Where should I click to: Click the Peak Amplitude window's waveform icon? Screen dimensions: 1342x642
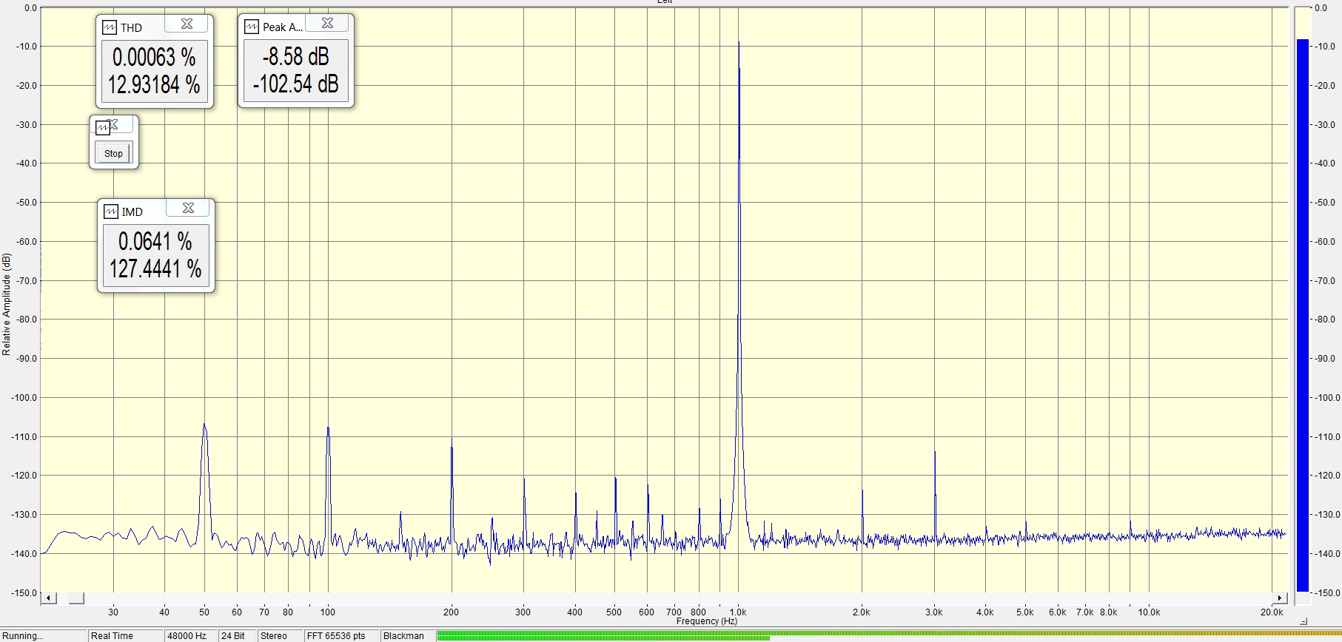tap(252, 27)
